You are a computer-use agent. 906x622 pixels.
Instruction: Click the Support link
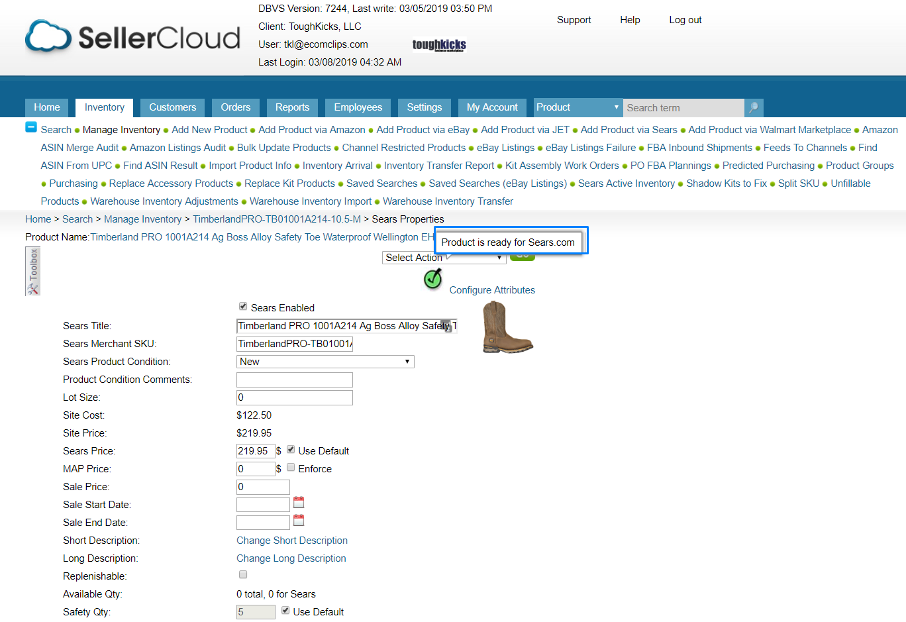(574, 20)
